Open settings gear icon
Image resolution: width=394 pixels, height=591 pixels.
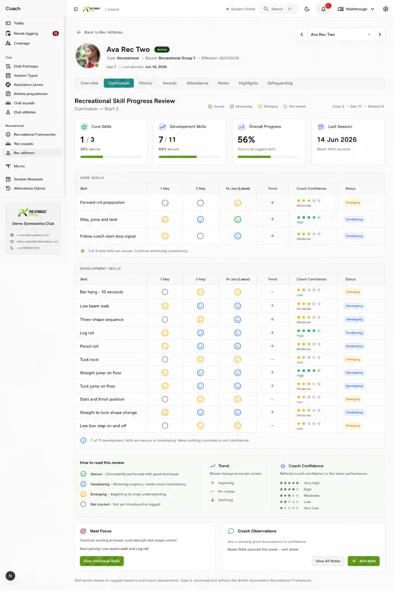386,9
